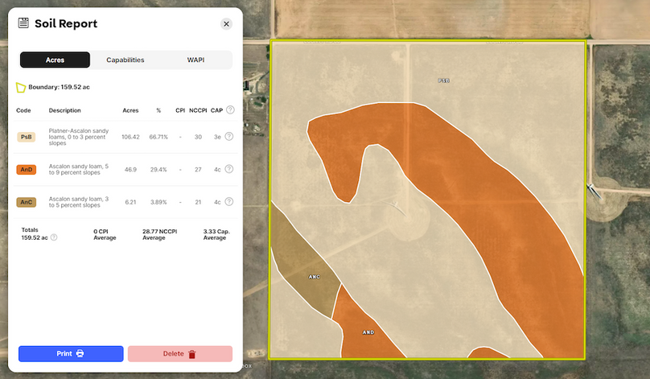
Task: Select the Acres tab
Action: 55,60
